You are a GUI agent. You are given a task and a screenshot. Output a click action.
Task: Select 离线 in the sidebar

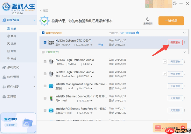click(19, 59)
